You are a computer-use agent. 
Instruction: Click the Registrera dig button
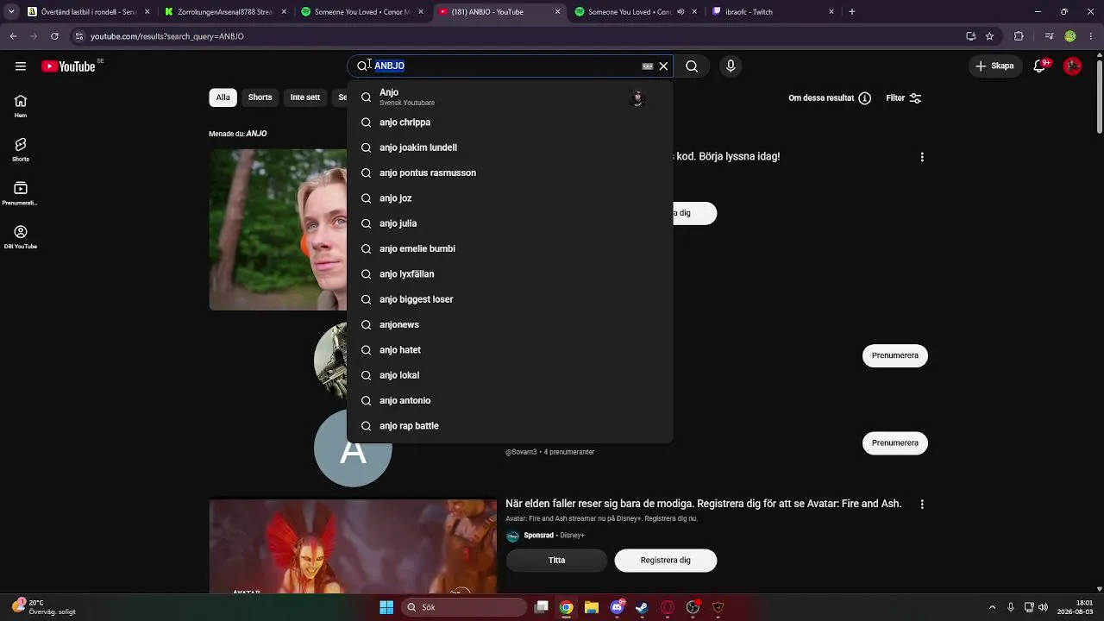[665, 561]
